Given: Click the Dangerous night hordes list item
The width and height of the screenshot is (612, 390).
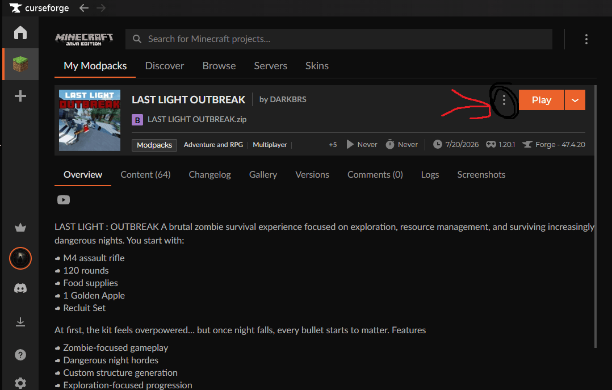Looking at the screenshot, I should tap(111, 360).
